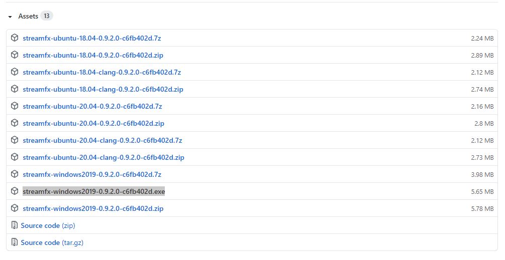Download streamfx-windows2019-0.9.2.0-c6fb402d.7z
This screenshot has width=505, height=260.
point(92,174)
